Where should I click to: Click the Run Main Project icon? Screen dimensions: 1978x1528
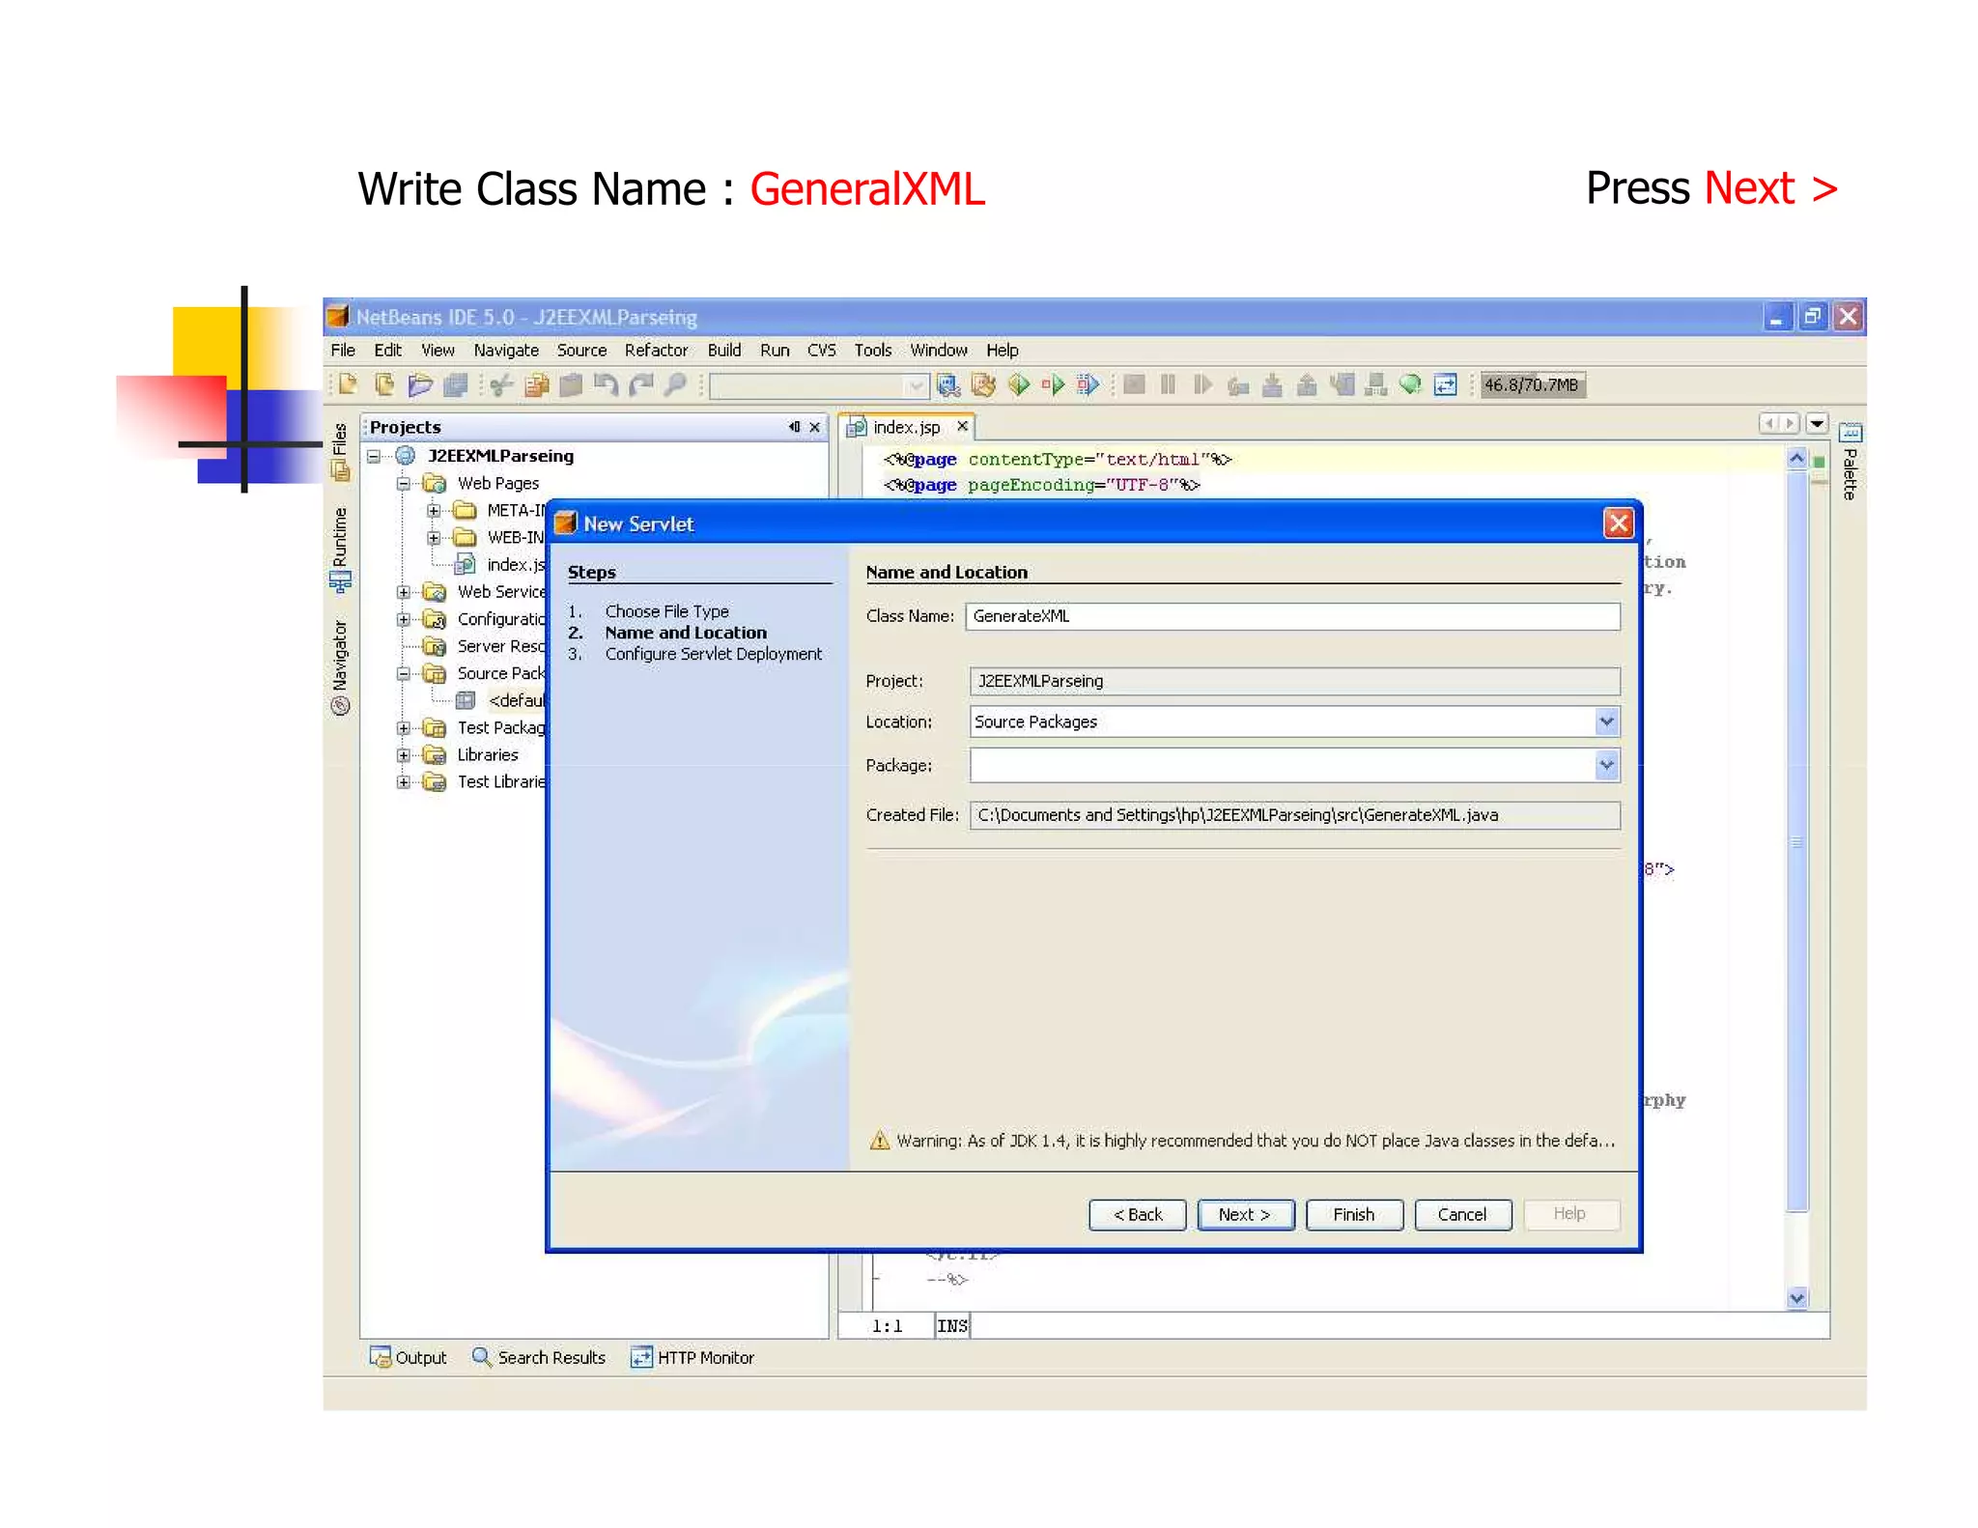click(1018, 385)
